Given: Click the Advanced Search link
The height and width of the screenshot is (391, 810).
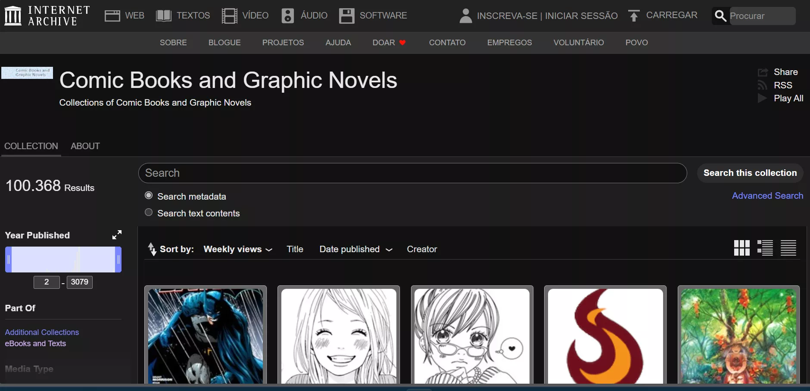Looking at the screenshot, I should [767, 196].
